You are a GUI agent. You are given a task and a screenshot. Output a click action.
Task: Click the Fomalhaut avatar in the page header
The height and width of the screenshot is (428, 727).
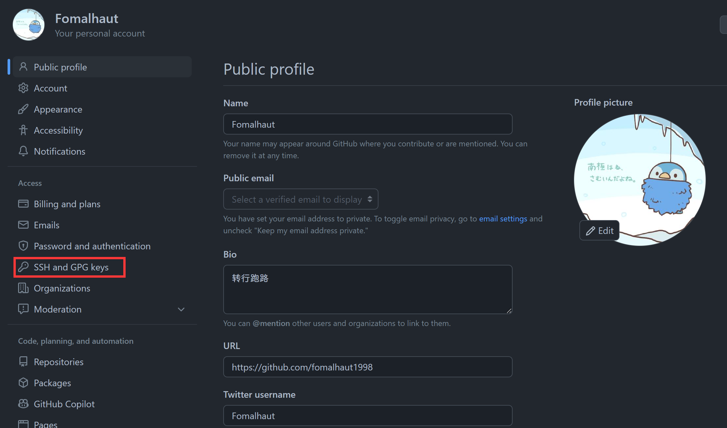coord(29,25)
